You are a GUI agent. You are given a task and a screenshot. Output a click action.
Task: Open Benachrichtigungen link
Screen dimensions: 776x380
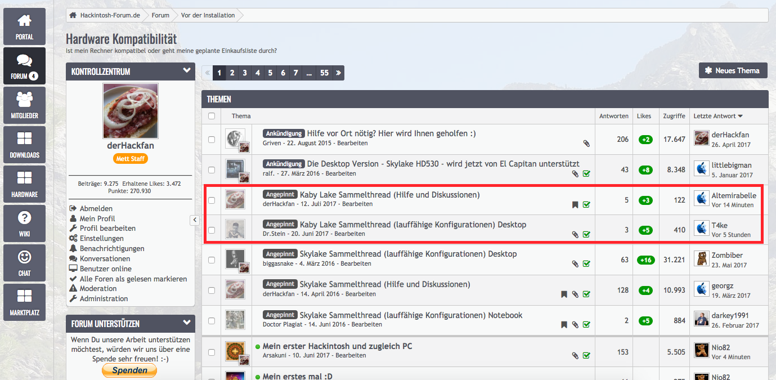112,248
